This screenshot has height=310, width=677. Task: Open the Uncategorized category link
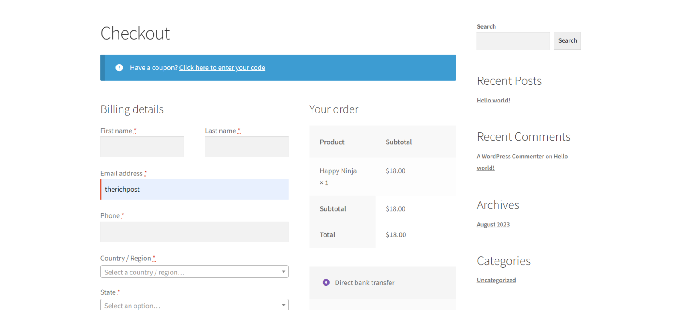pyautogui.click(x=496, y=280)
